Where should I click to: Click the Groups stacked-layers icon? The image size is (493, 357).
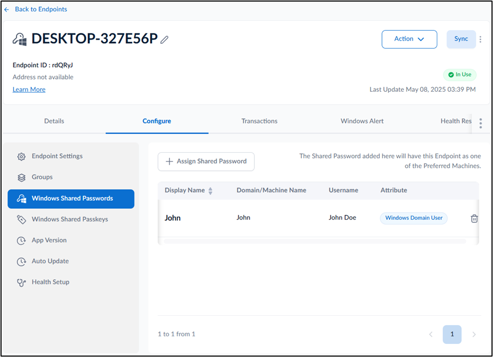(21, 178)
